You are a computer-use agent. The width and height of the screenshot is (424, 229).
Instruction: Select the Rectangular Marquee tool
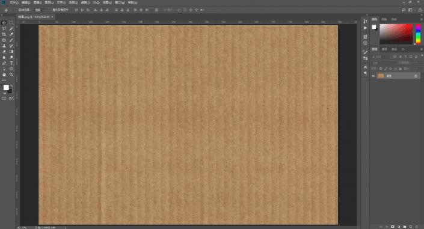(x=11, y=23)
